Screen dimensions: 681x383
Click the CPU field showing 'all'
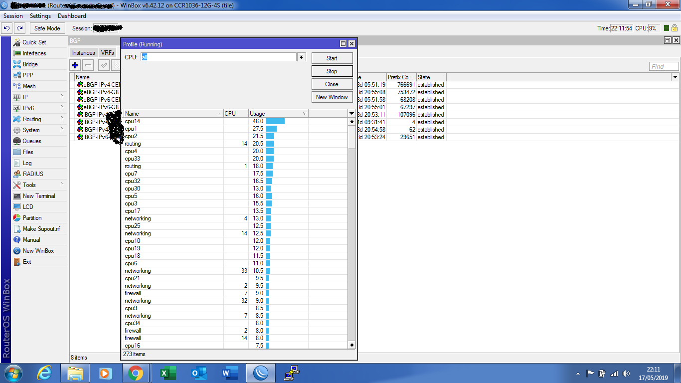pos(218,57)
